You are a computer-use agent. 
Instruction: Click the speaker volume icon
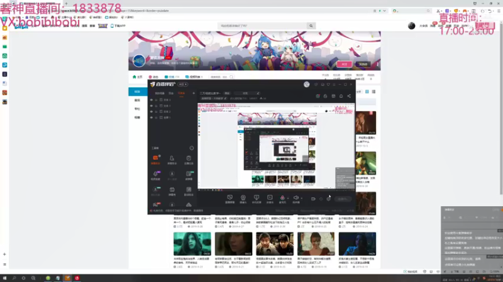pyautogui.click(x=296, y=198)
